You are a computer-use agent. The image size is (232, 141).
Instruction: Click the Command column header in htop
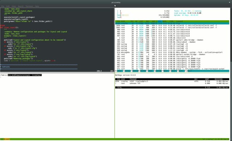pyautogui.click(x=179, y=21)
